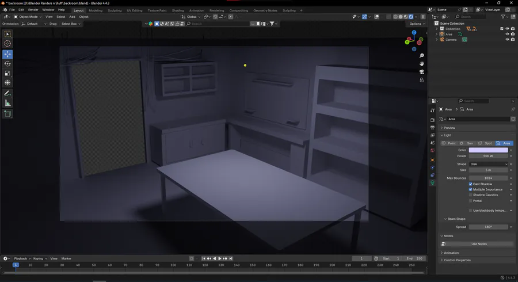Select the Add Cube tool
This screenshot has height=282, width=518.
tap(7, 114)
